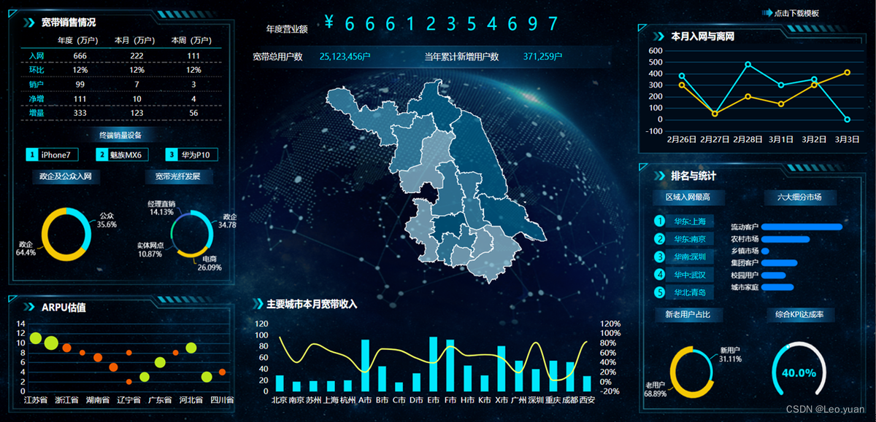Click the chevron icon beside 排名与统计
This screenshot has width=876, height=422.
[658, 176]
